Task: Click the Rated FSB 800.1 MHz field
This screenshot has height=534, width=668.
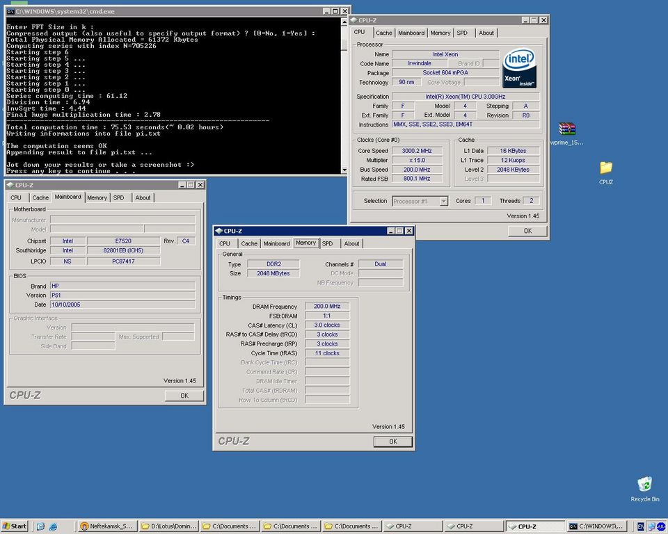Action: coord(417,179)
